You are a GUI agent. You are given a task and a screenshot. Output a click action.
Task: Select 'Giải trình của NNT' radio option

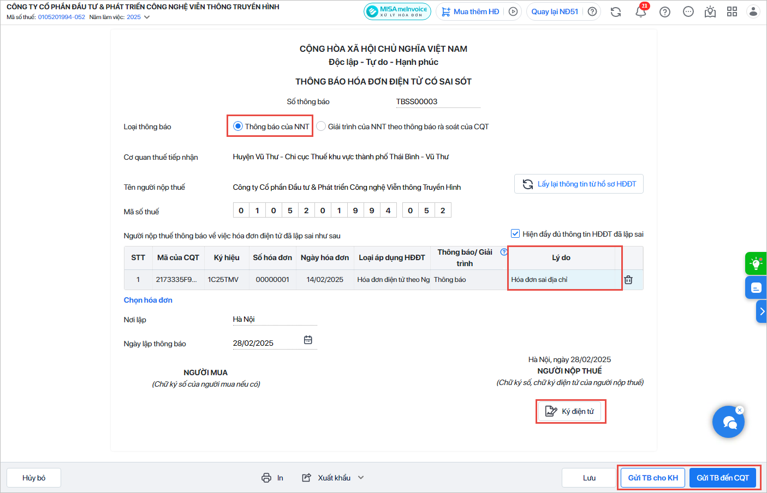(321, 127)
